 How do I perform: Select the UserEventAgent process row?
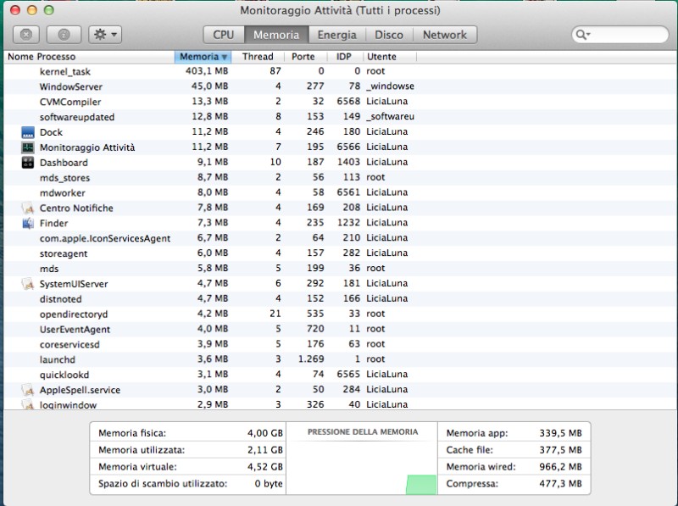[341, 329]
